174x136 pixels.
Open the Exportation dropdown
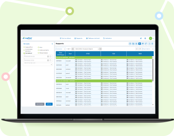click(x=148, y=49)
